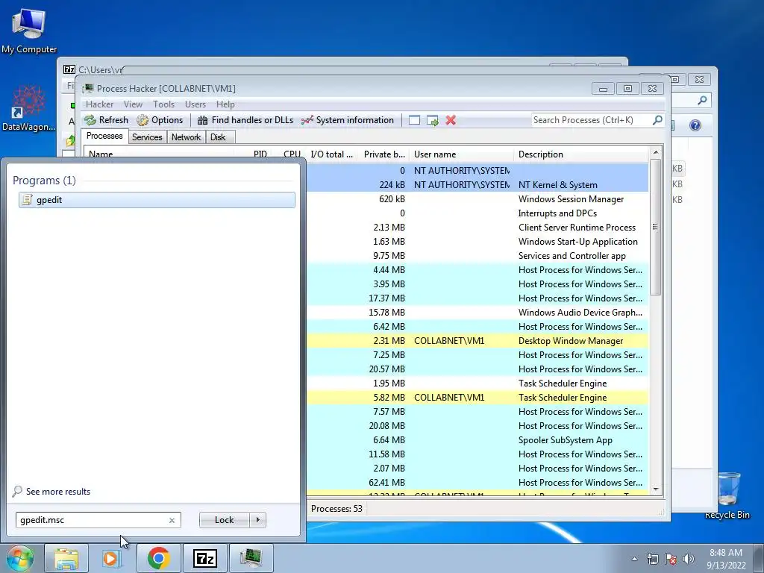
Task: Click the volume speaker tray icon
Action: 689,559
